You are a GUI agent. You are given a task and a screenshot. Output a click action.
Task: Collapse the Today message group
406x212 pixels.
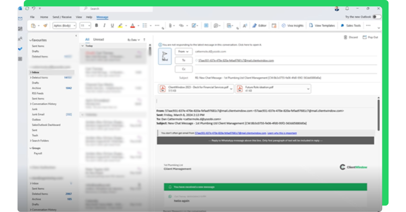(x=83, y=46)
